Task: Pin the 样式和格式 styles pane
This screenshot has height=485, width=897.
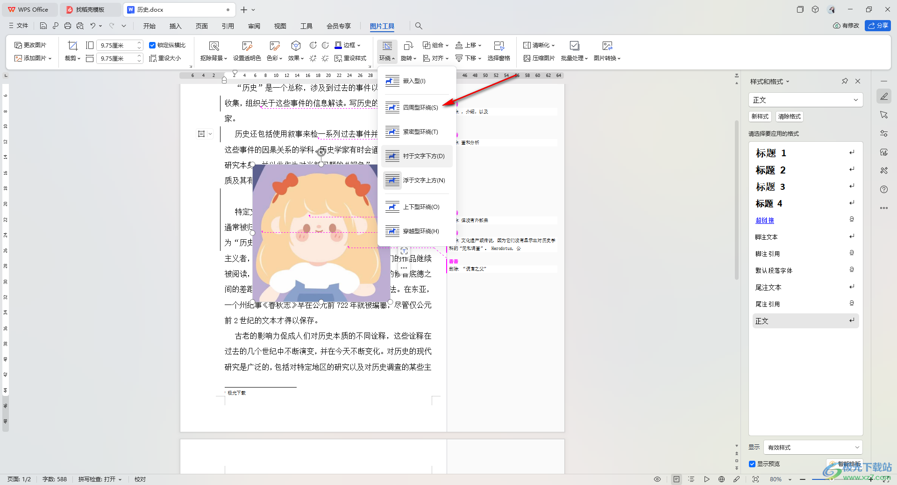Action: pyautogui.click(x=845, y=81)
